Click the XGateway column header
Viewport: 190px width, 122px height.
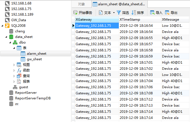97,20
